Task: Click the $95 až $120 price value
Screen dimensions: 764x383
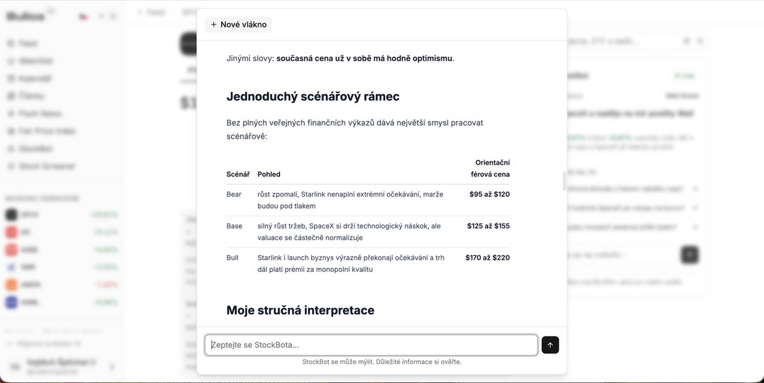Action: point(489,194)
